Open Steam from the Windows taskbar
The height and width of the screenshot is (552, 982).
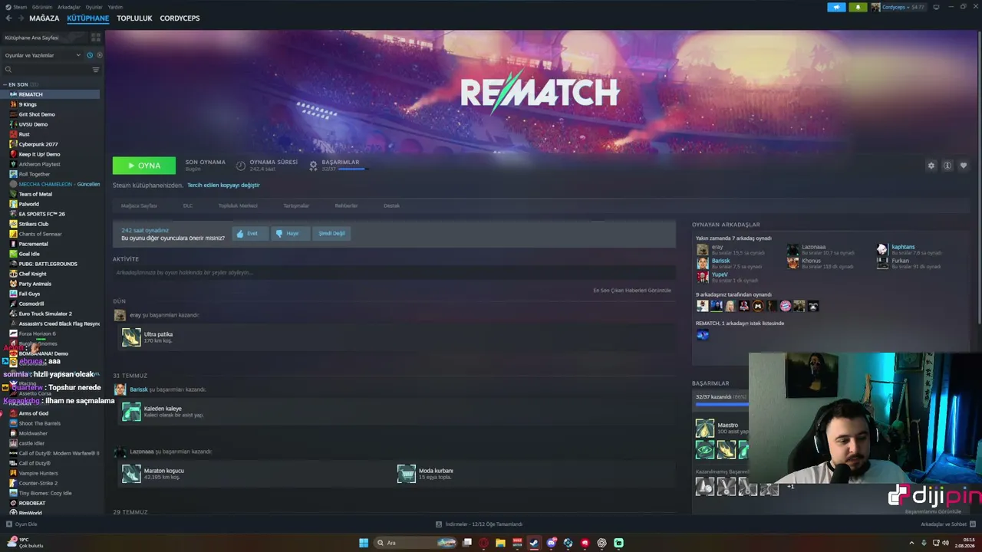(x=534, y=543)
